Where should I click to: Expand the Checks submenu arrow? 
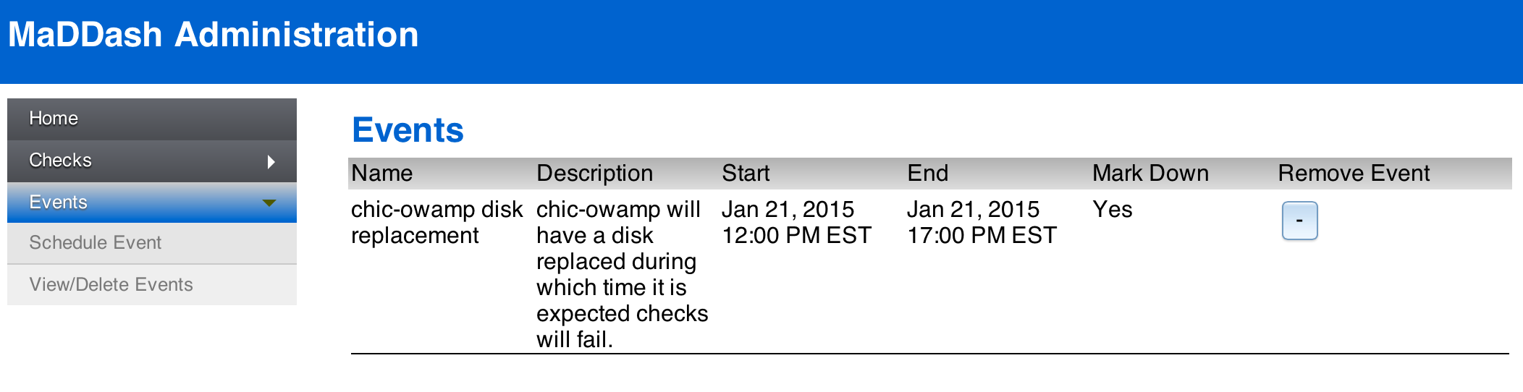point(271,161)
